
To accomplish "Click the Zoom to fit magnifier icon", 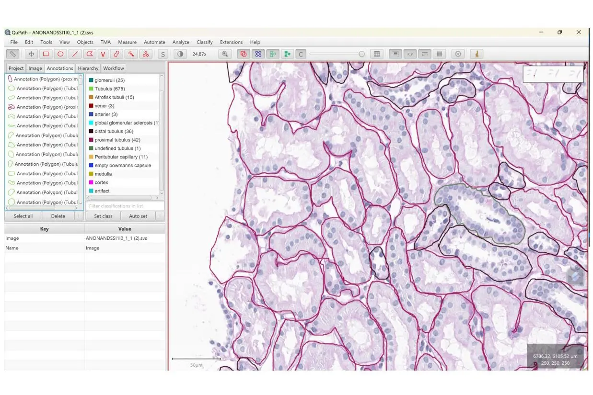I will [224, 54].
